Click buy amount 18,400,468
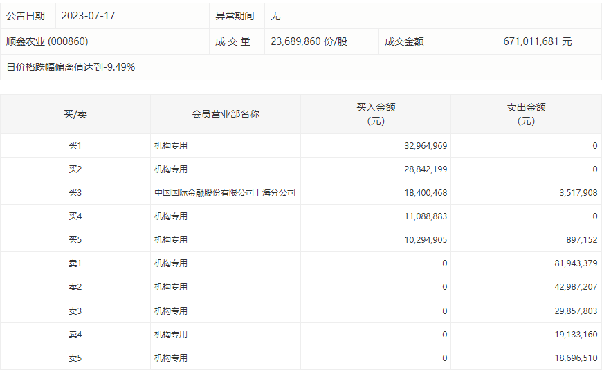Viewport: 602px width, 370px height. point(426,193)
